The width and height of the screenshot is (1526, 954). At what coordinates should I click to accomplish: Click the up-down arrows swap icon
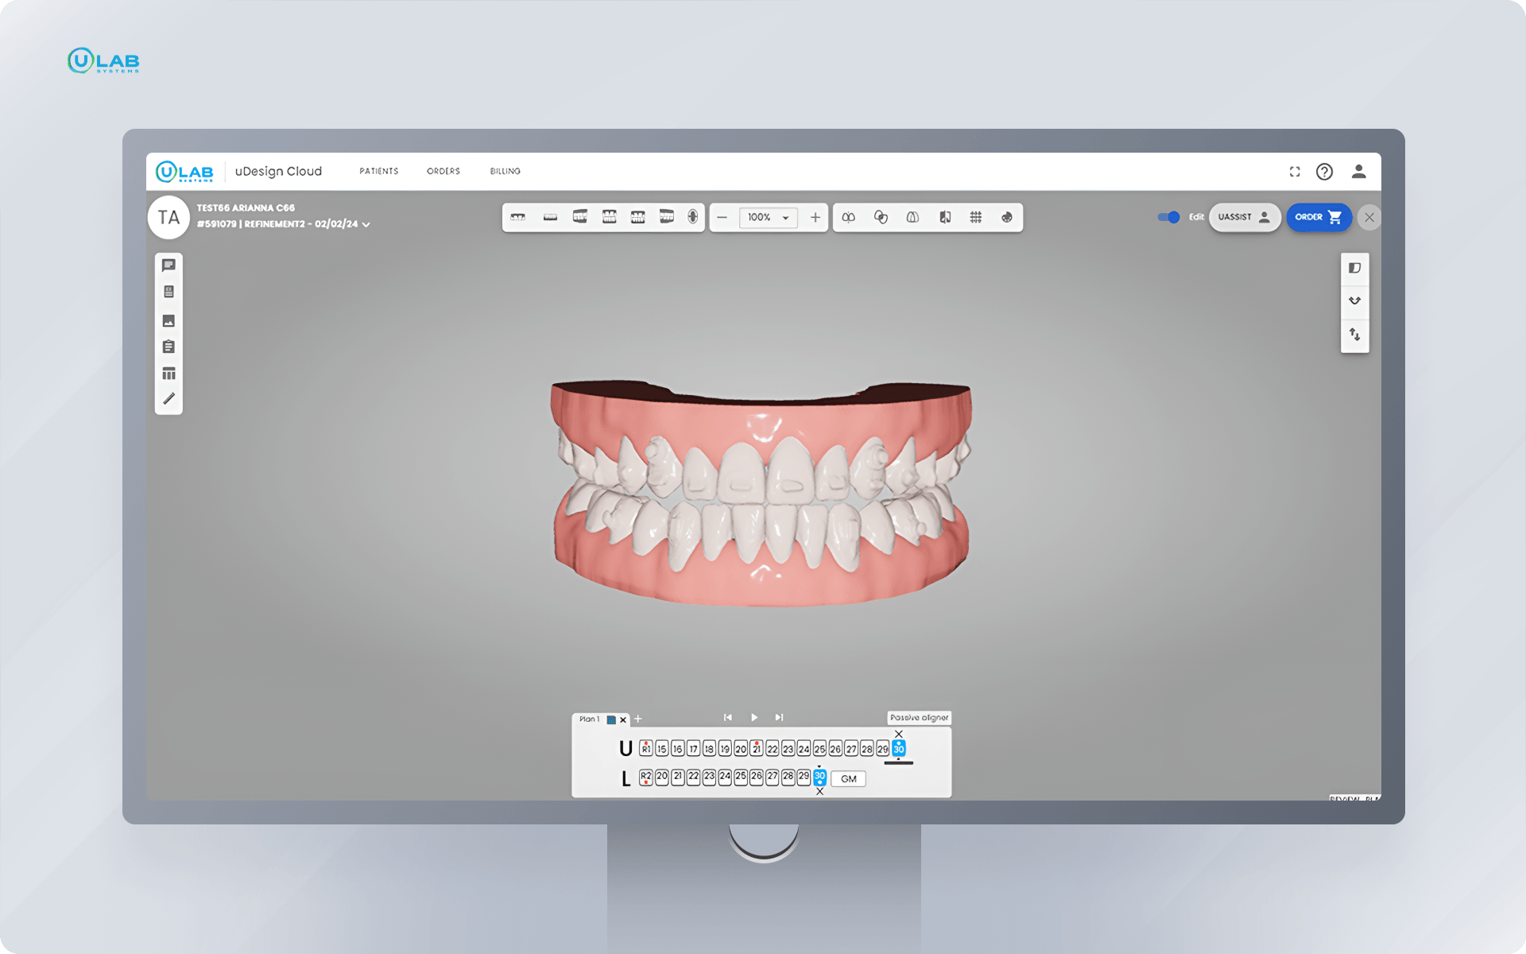[x=1355, y=335]
